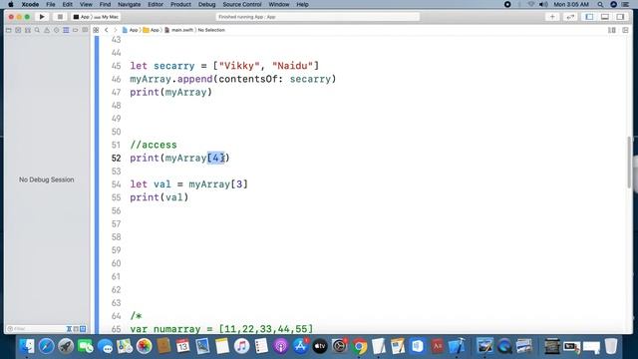Open Launchpad from the Dock
638x359 pixels.
(66, 346)
